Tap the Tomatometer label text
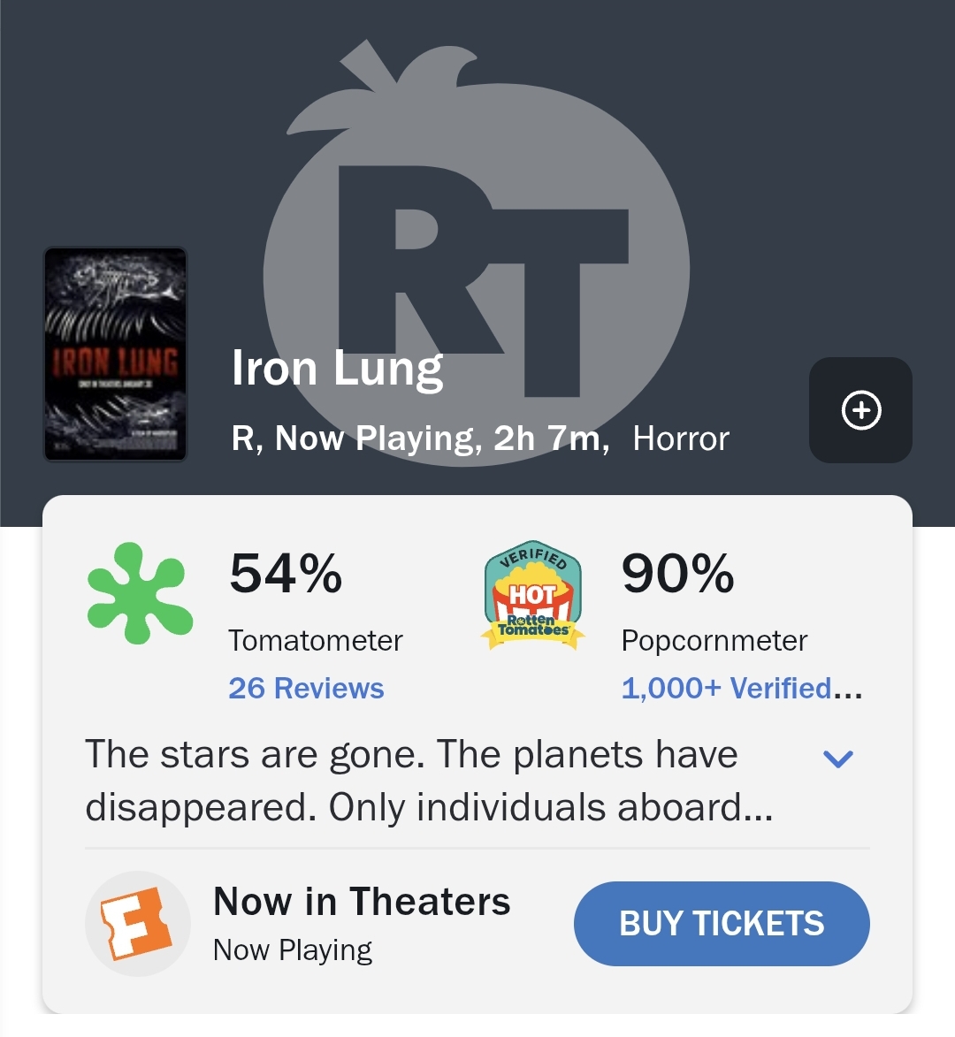955x1037 pixels. point(316,640)
